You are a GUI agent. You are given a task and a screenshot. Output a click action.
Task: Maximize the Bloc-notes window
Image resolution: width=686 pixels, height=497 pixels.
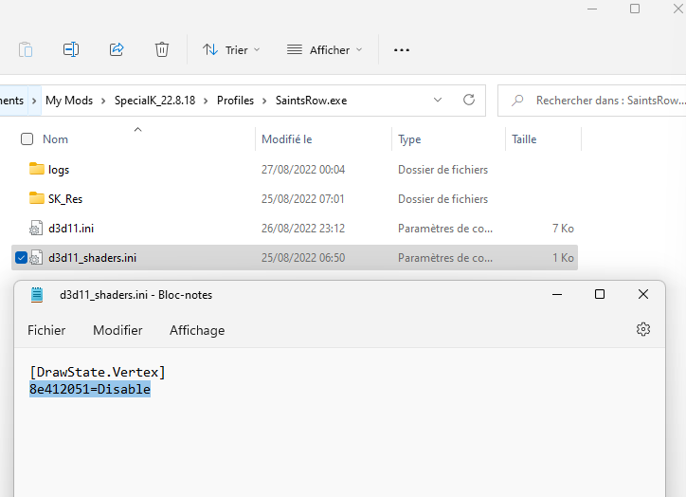[600, 294]
